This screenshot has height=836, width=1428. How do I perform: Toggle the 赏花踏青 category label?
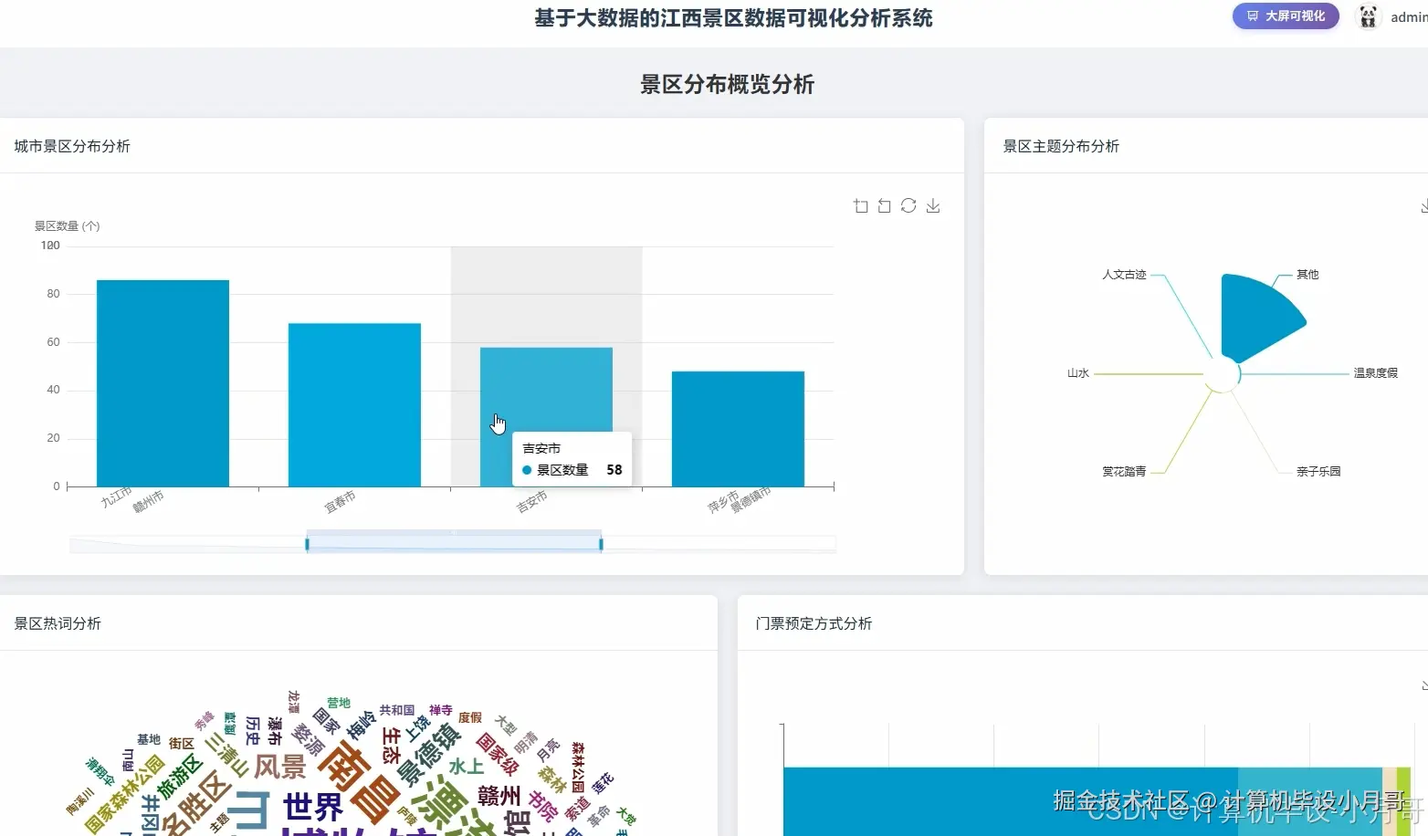pyautogui.click(x=1124, y=470)
